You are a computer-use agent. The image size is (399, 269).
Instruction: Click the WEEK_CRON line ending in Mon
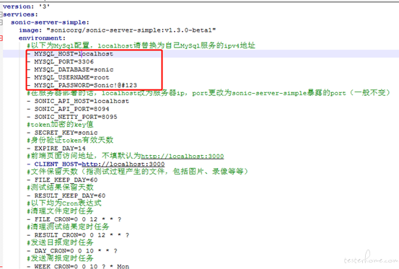click(79, 266)
